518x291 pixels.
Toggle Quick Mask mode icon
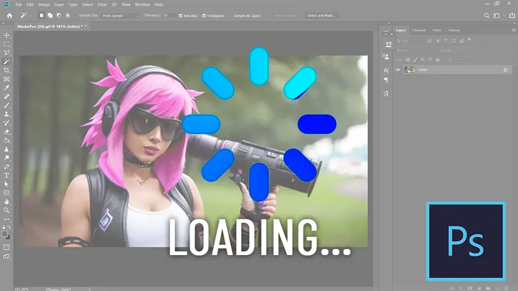tap(7, 247)
